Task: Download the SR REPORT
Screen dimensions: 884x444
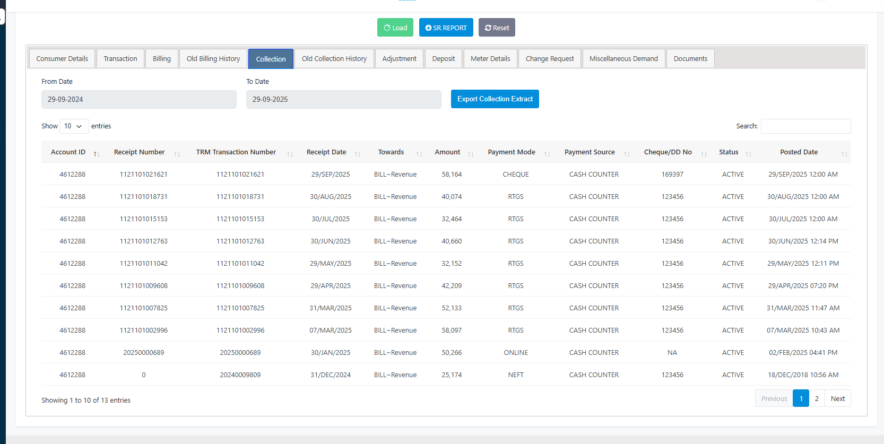Action: tap(446, 28)
